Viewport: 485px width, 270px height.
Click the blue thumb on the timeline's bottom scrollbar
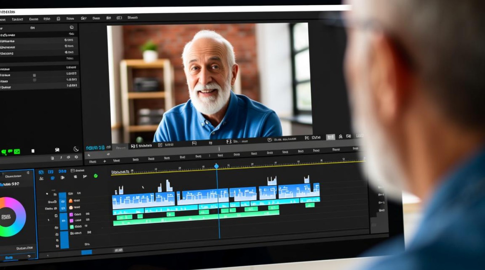click(x=87, y=252)
